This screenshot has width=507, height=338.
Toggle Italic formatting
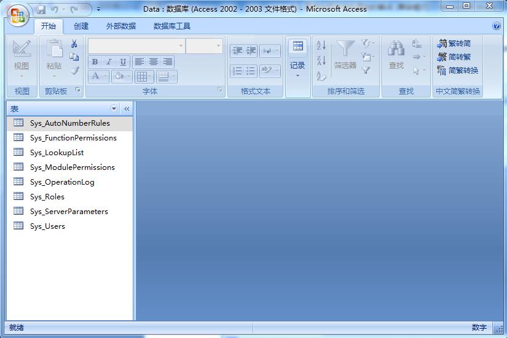pyautogui.click(x=109, y=62)
